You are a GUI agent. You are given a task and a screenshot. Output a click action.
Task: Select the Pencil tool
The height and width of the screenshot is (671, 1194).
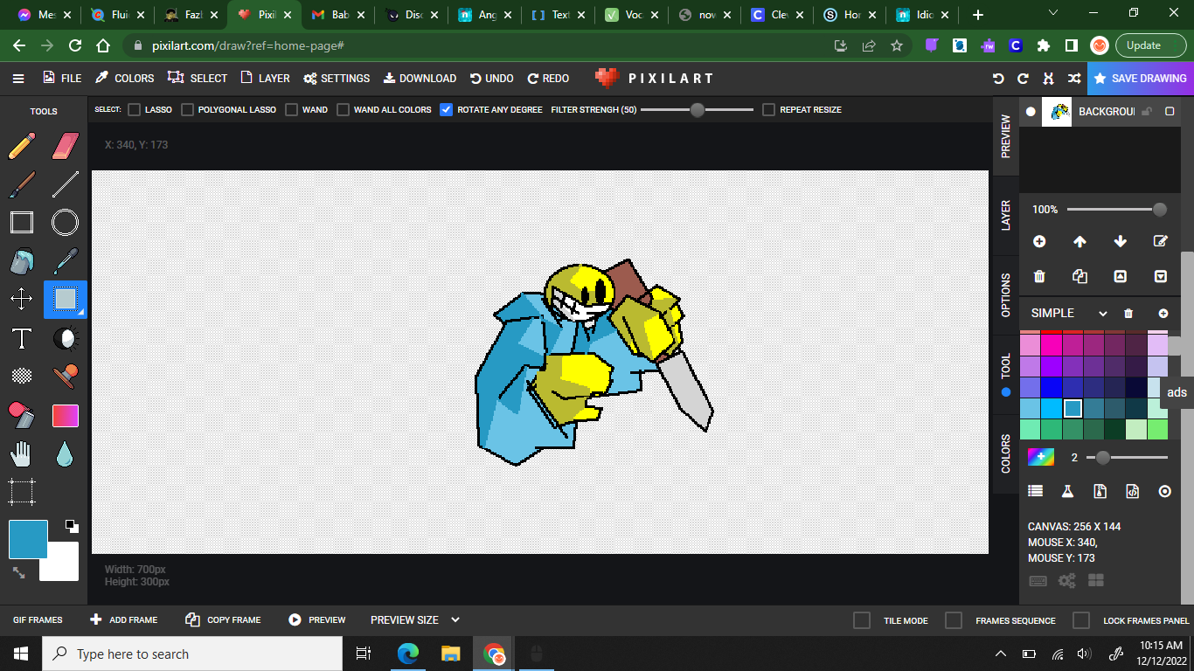pyautogui.click(x=22, y=146)
